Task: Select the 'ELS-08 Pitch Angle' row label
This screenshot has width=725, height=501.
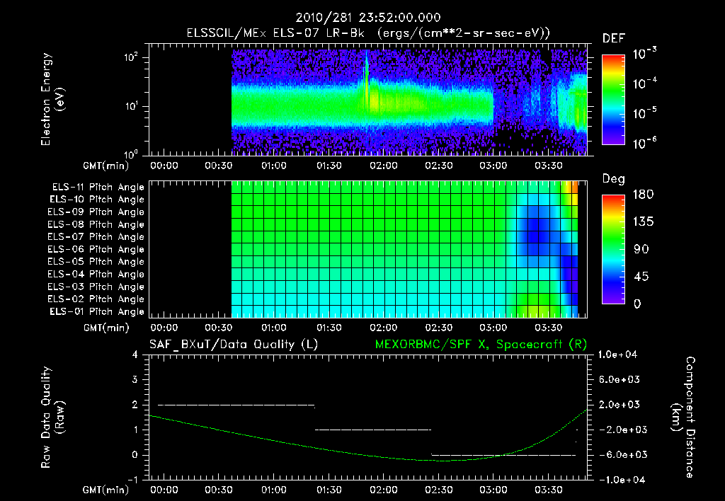Action: coord(96,224)
